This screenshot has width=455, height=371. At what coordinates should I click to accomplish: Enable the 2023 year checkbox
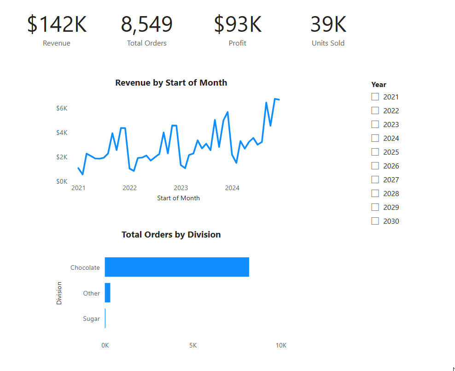[x=375, y=124]
